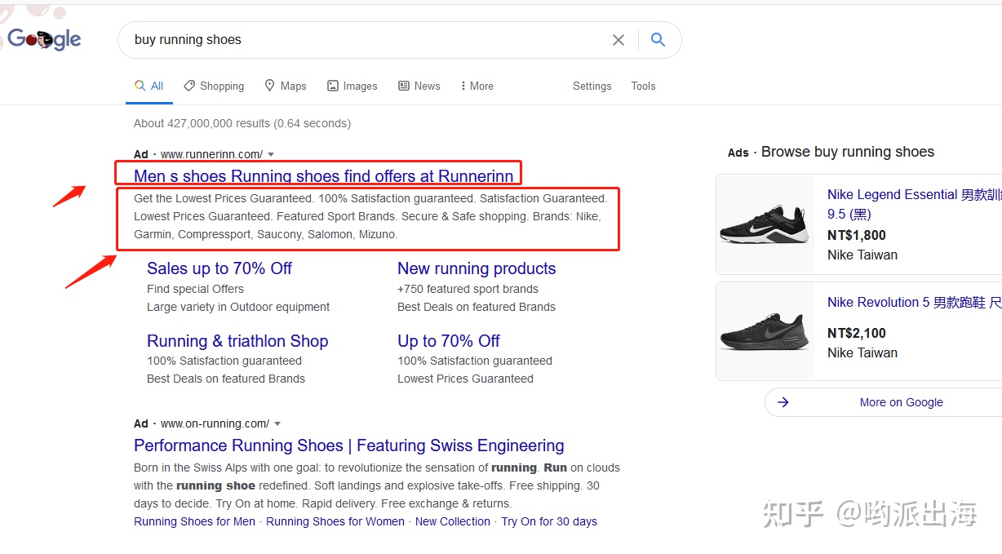Follow the 'Running Shoes for Women' link
1002x554 pixels.
(335, 521)
